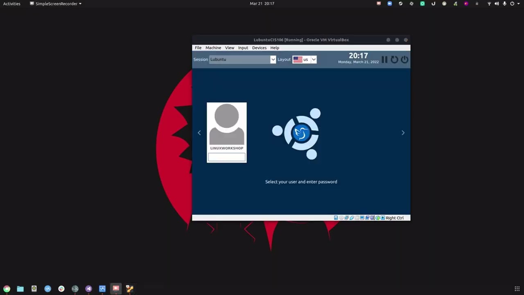524x295 pixels.
Task: Open Visual Studio from the dock
Action: [x=88, y=289]
